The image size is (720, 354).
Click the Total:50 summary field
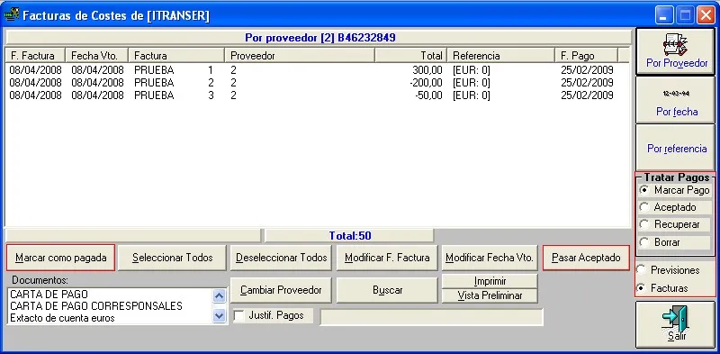(x=349, y=236)
